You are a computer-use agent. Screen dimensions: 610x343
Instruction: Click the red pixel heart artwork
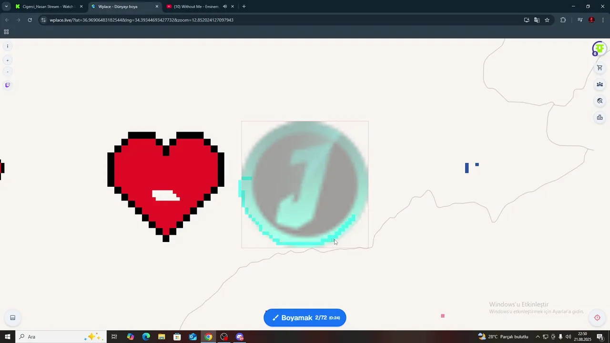(x=166, y=187)
